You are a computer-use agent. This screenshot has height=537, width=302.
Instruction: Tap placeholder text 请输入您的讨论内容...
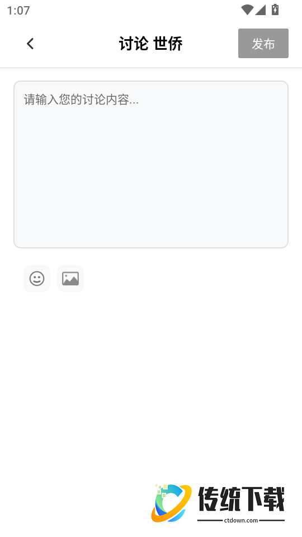[x=81, y=100]
